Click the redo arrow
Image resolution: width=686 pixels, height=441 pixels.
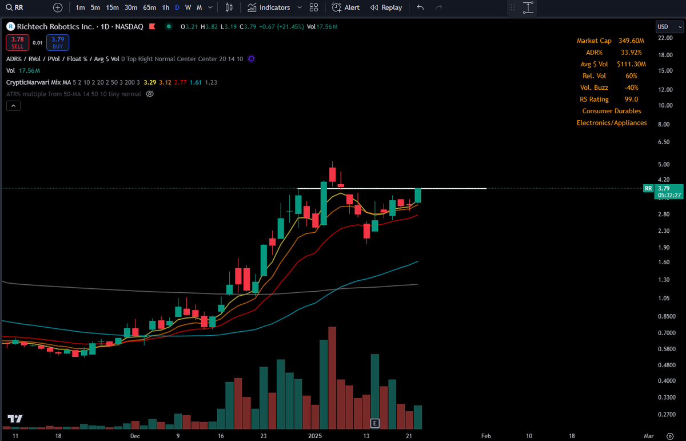point(439,7)
